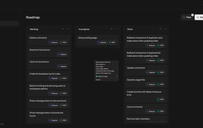Click Feature label on Setup landing page

pos(102,42)
